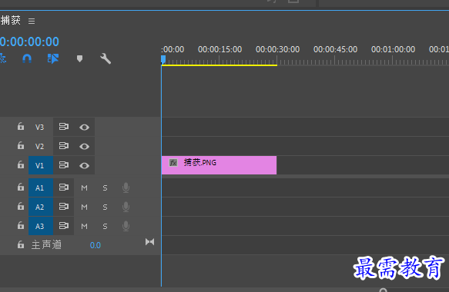Hide V3 track output with eye icon

(x=84, y=127)
